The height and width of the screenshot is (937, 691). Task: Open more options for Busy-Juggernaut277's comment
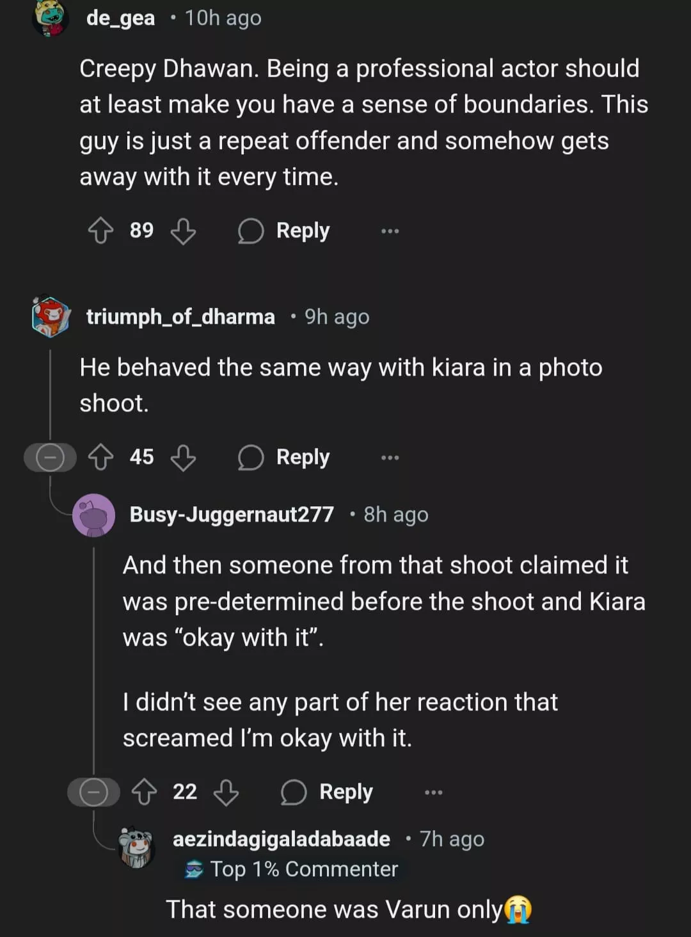coord(433,792)
